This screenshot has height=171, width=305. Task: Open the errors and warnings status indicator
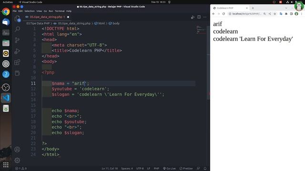coord(21,169)
